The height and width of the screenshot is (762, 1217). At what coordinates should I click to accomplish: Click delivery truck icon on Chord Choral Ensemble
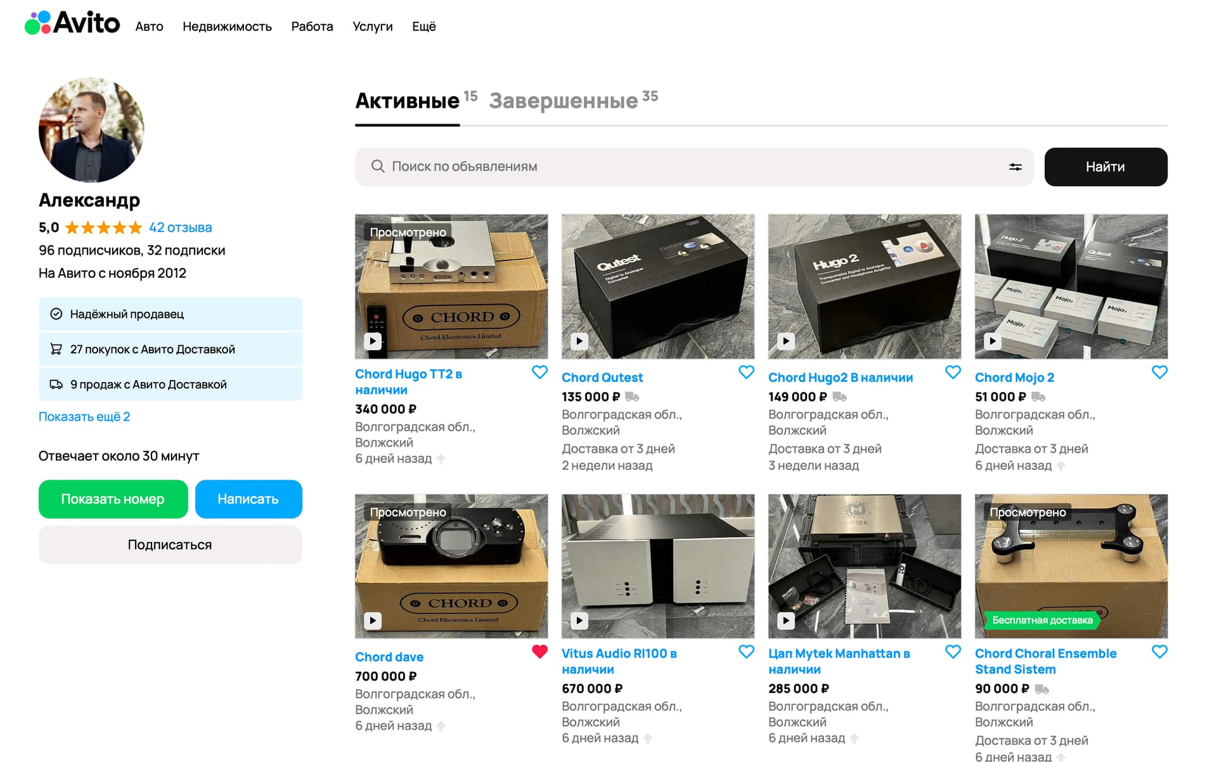(1041, 689)
